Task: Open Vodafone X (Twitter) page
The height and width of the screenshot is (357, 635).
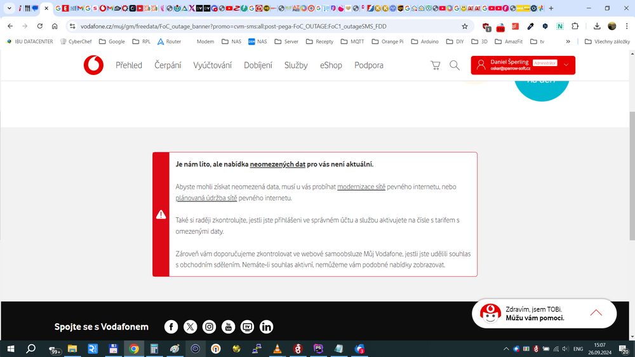Action: click(190, 327)
